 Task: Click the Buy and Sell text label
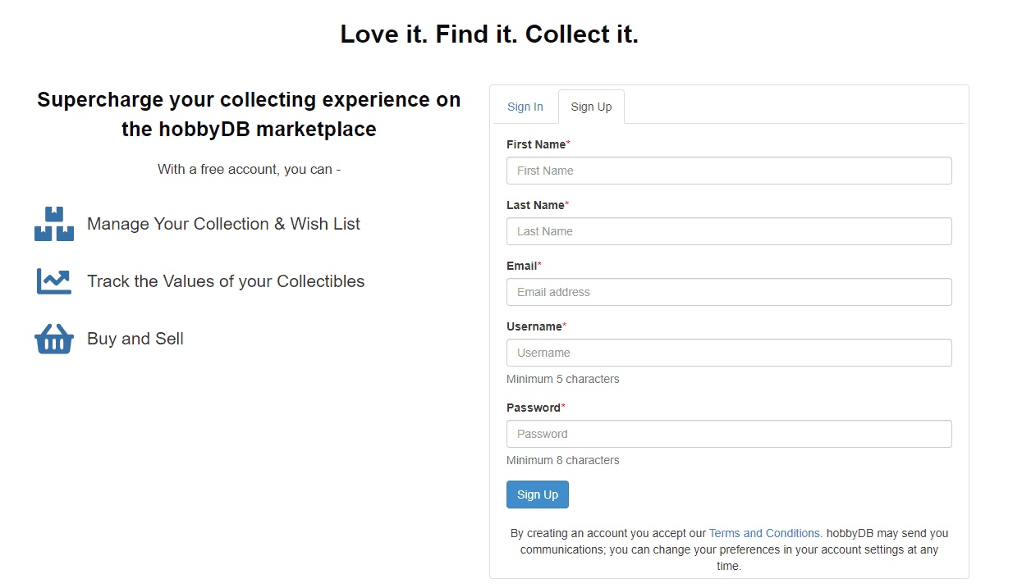tap(135, 338)
